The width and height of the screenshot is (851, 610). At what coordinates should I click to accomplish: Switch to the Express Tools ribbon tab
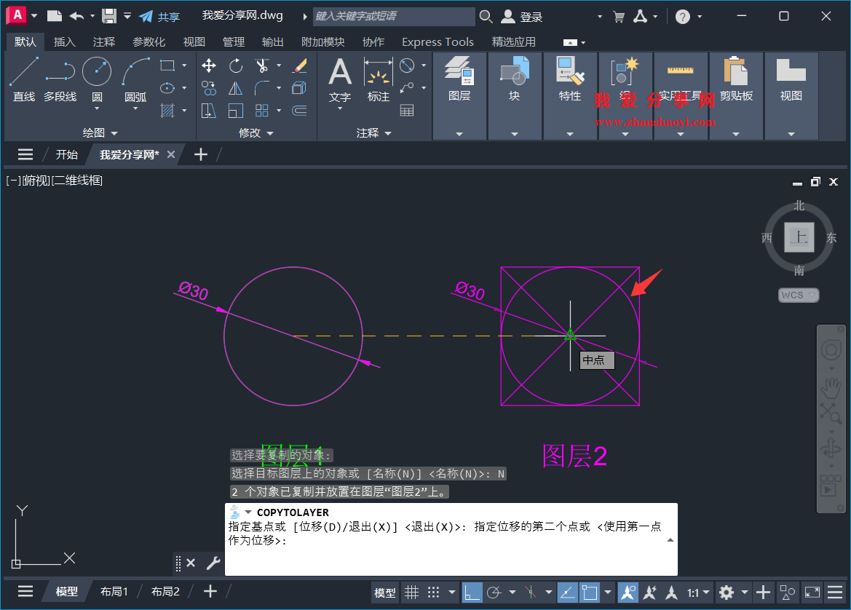pos(438,41)
